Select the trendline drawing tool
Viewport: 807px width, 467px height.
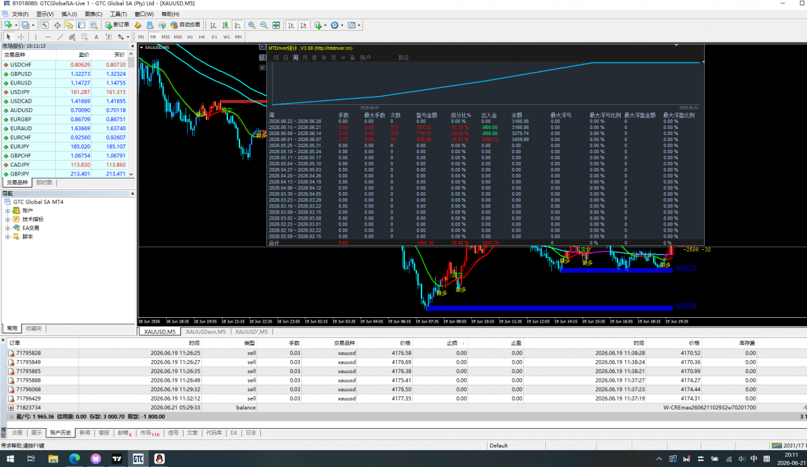[x=60, y=37]
